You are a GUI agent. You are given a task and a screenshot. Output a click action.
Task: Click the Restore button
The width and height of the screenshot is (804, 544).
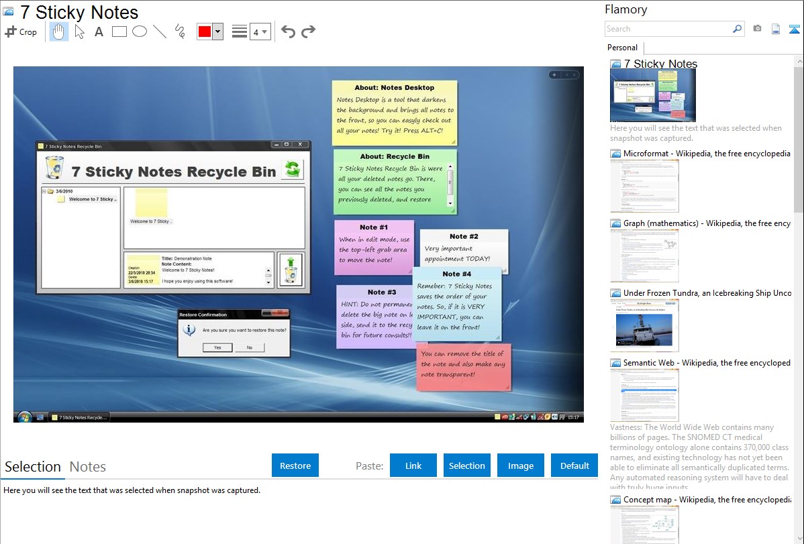click(295, 466)
